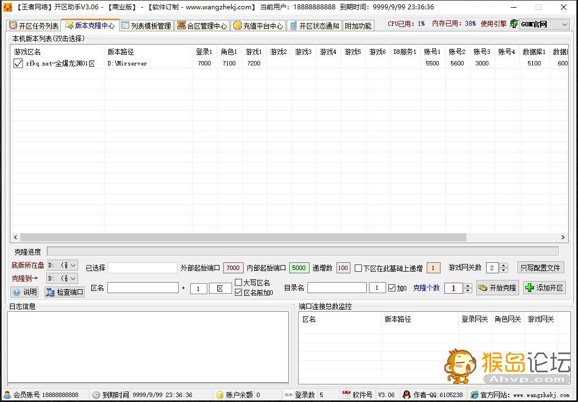
Task: Click the engine icon beside 使用引擎
Action: point(514,24)
